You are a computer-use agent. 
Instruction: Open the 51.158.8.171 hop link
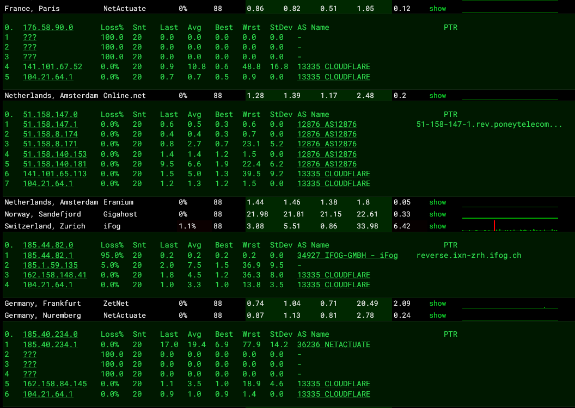50,144
